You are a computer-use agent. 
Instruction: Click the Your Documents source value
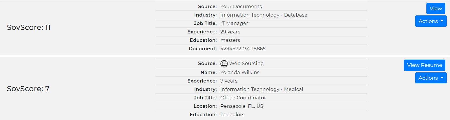pos(241,6)
